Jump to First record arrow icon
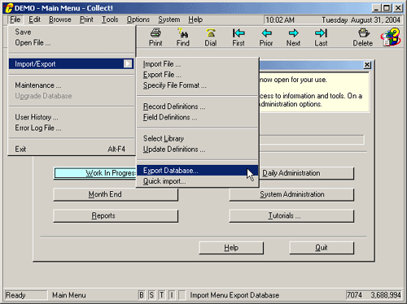This screenshot has height=304, width=407. click(x=239, y=33)
